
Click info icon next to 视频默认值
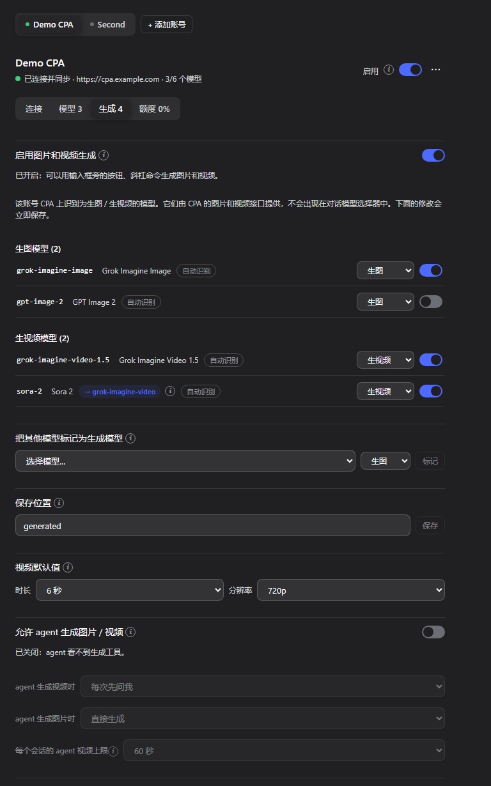pos(68,567)
